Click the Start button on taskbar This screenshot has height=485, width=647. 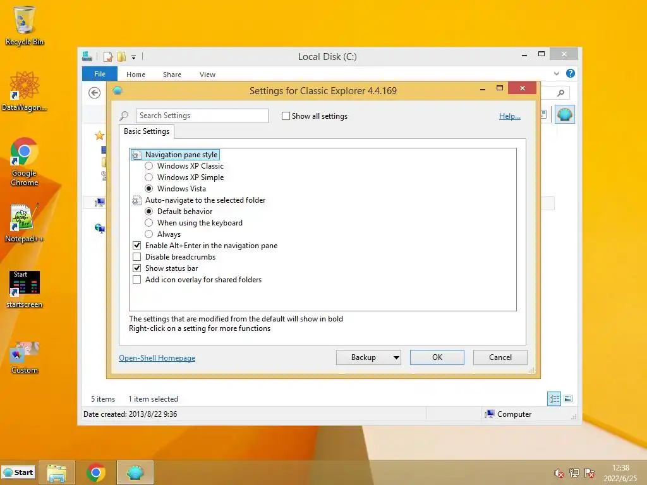click(18, 472)
